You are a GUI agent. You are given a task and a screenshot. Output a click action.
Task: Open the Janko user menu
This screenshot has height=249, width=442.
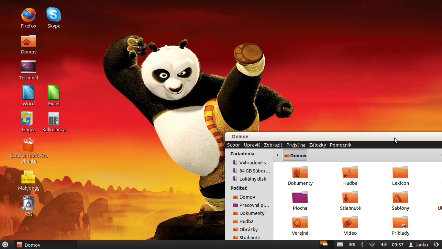(418, 245)
